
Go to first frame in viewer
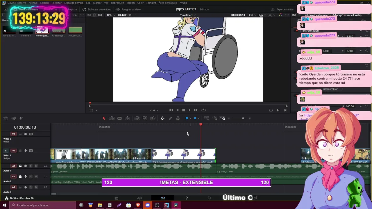pyautogui.click(x=171, y=110)
